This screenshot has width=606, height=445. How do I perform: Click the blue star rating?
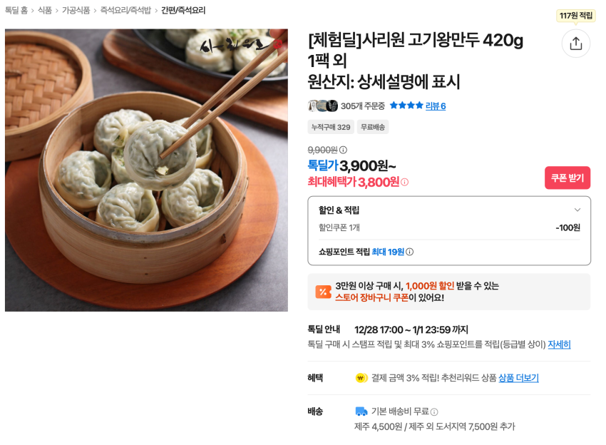[406, 106]
